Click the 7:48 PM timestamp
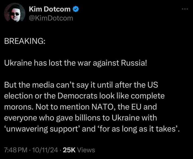This screenshot has width=193, height=159. (x=16, y=150)
